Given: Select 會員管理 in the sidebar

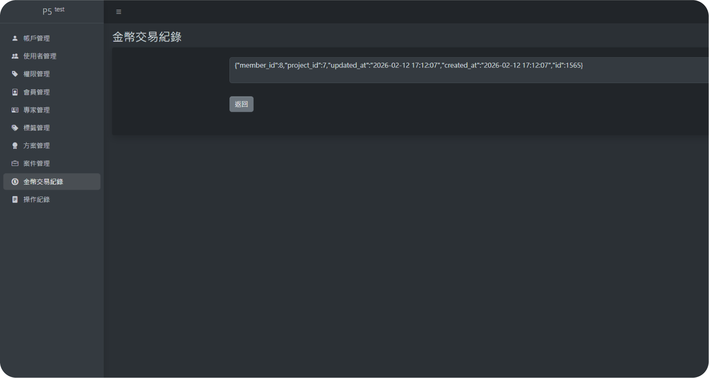Looking at the screenshot, I should 37,92.
